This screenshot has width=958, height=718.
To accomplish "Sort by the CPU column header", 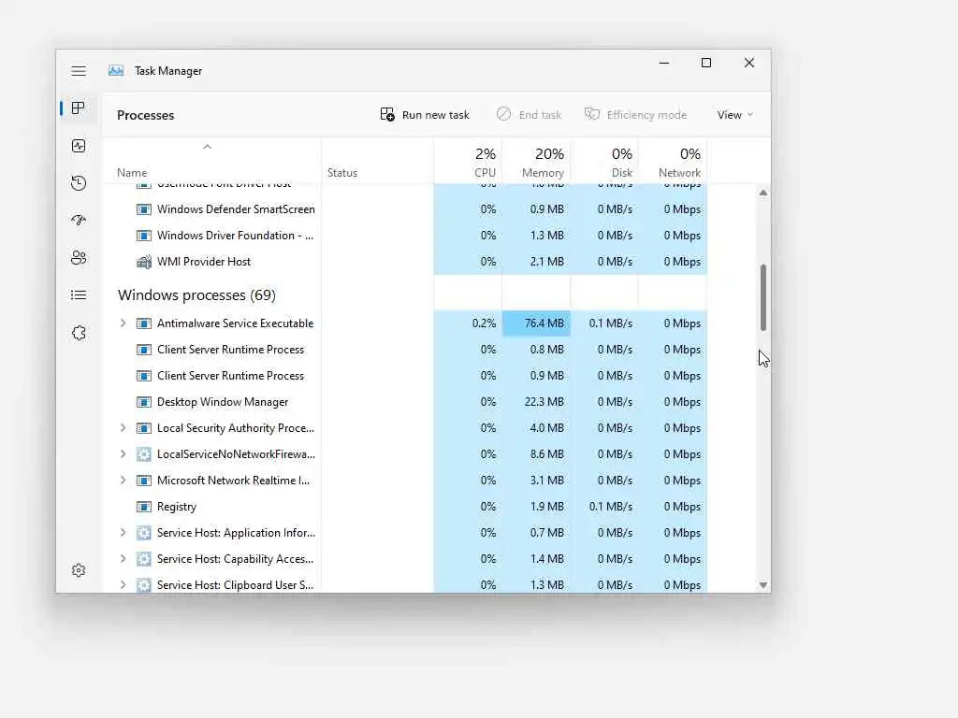I will (468, 162).
